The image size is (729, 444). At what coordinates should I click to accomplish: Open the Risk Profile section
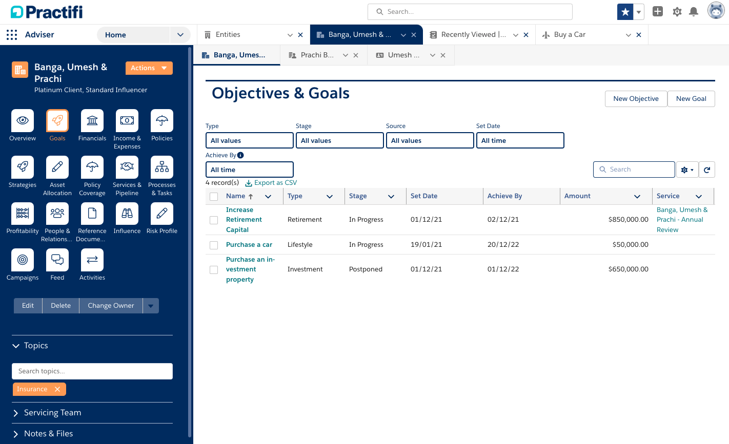pyautogui.click(x=161, y=214)
